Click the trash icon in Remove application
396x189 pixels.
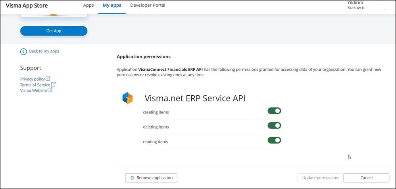click(x=132, y=178)
